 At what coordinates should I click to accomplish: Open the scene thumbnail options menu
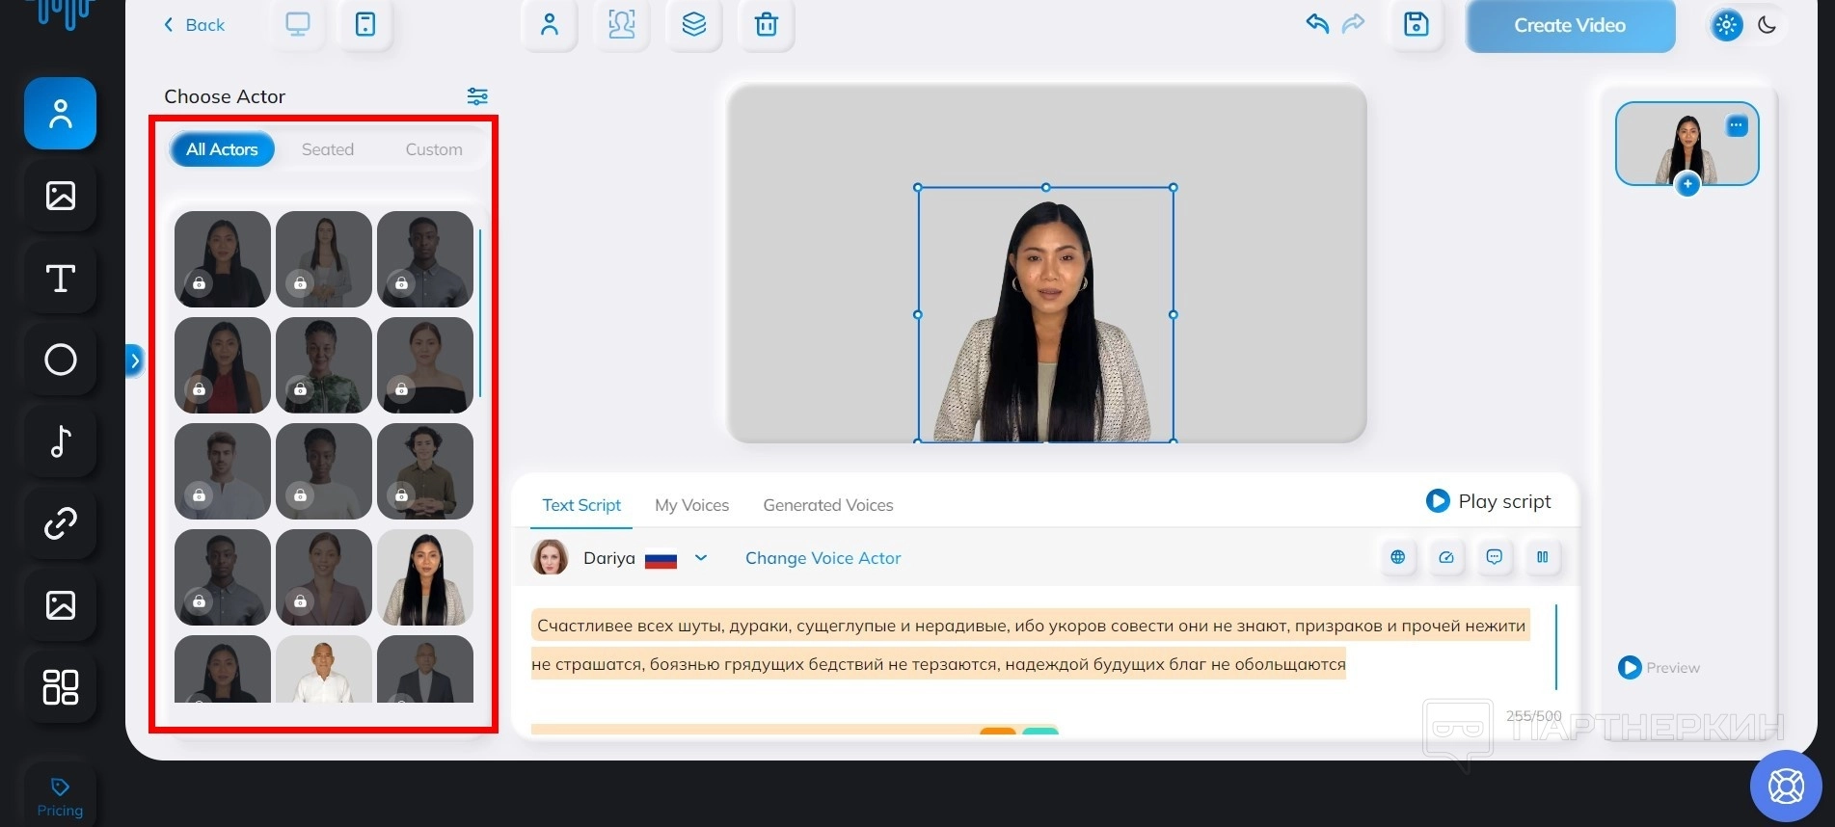click(x=1736, y=125)
